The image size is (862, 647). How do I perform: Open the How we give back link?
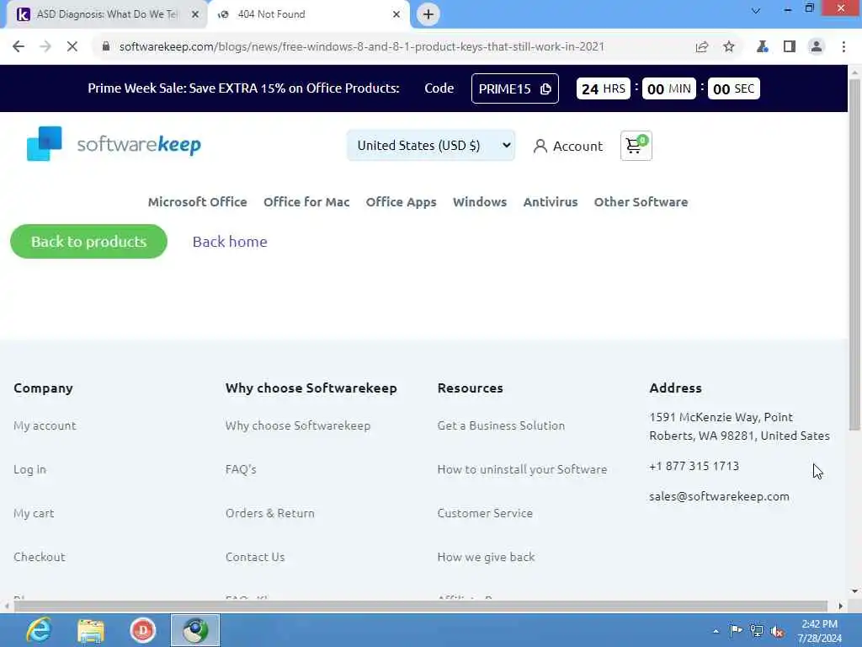(486, 557)
